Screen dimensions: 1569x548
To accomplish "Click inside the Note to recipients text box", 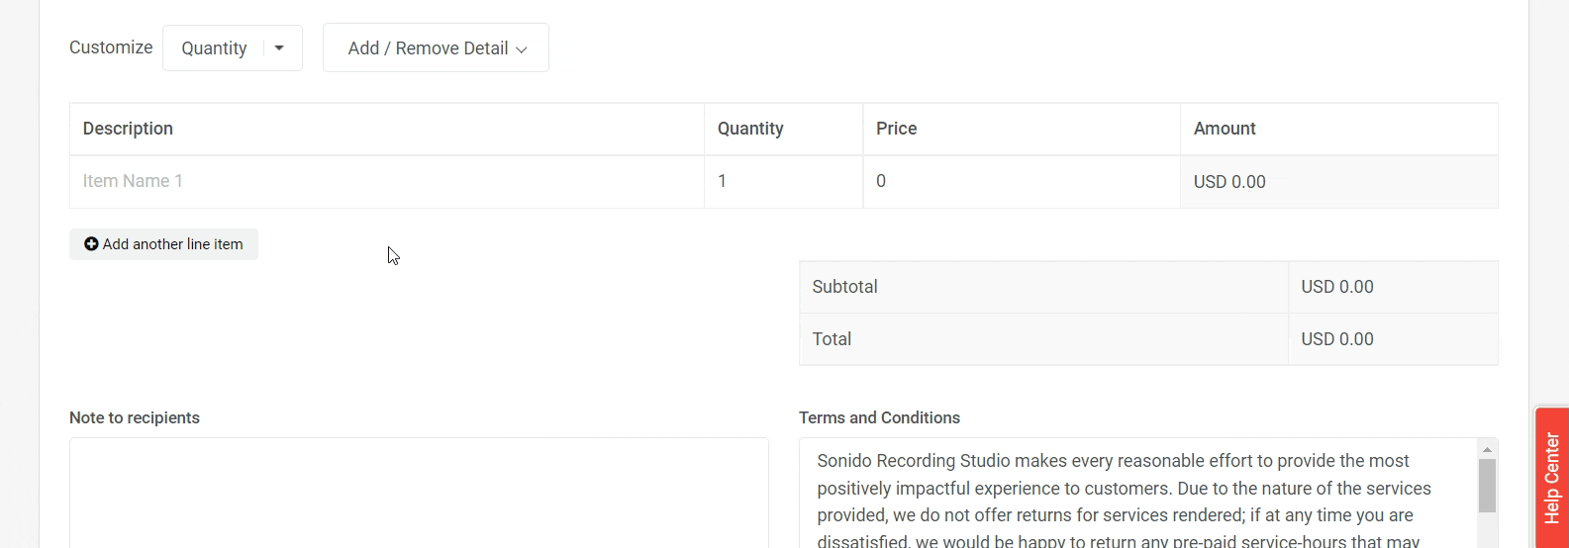I will click(x=419, y=493).
